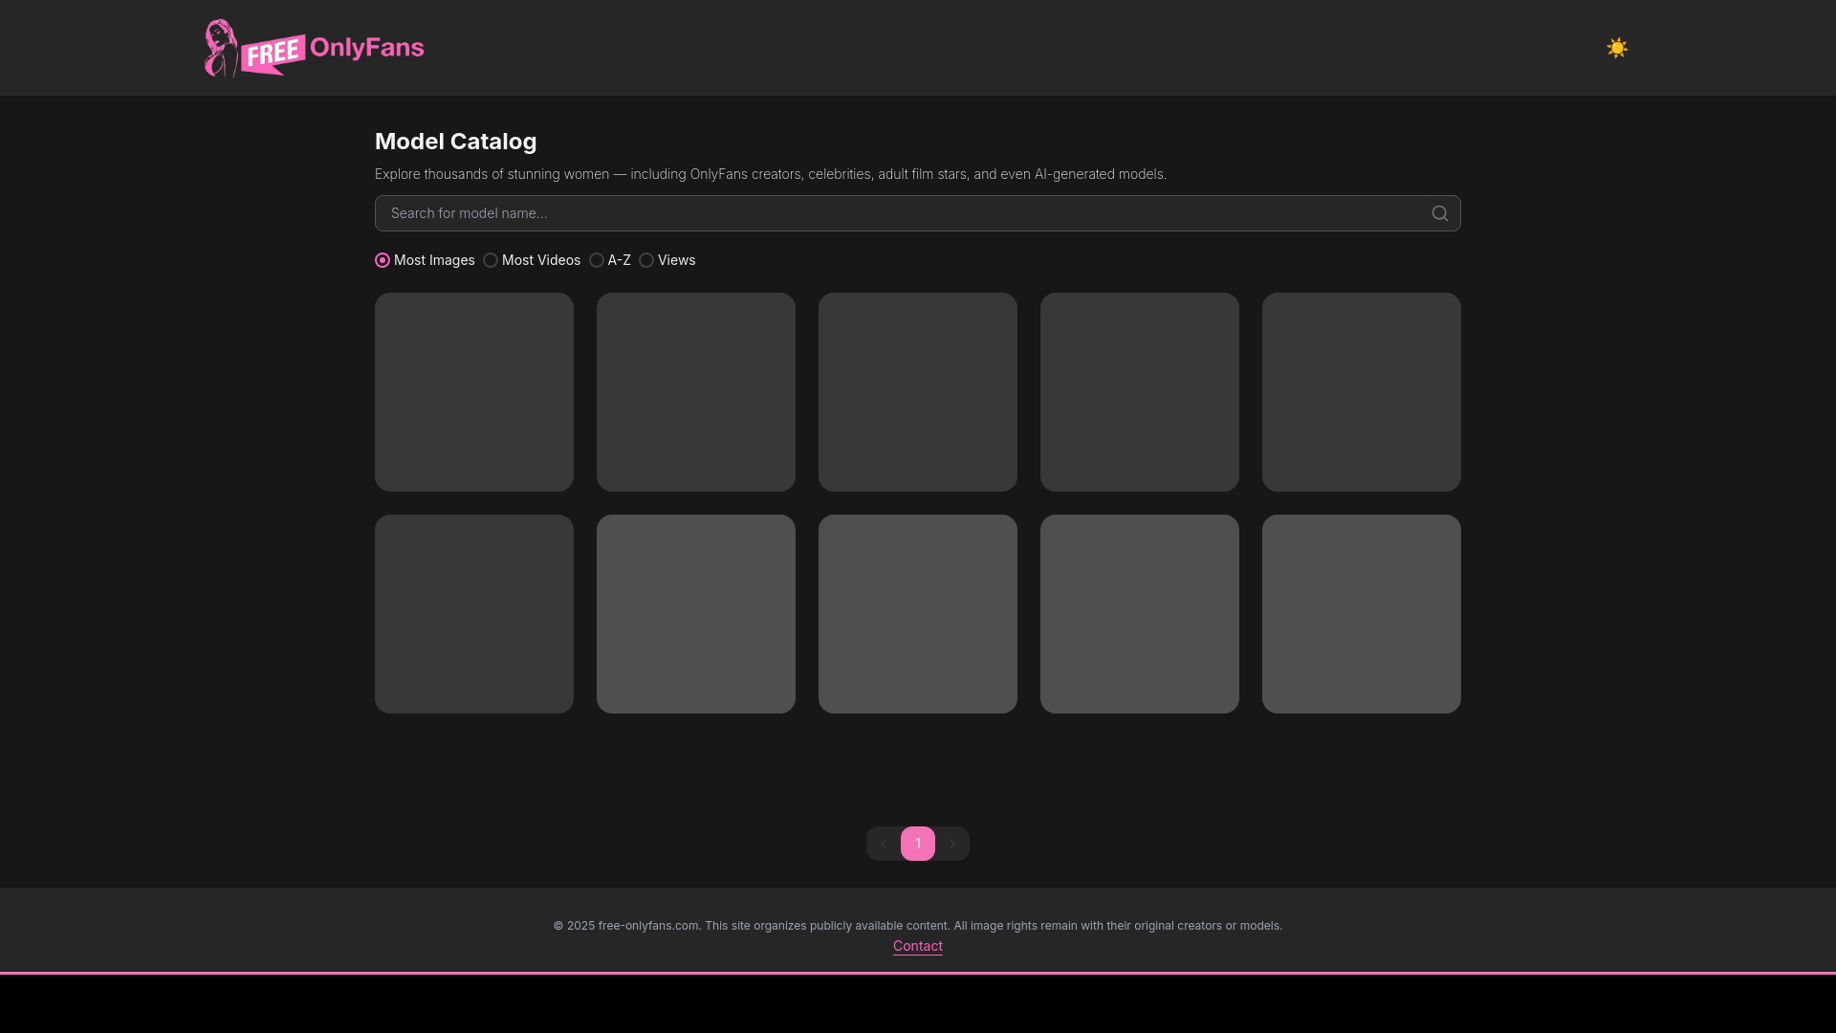Click the Model Catalog heading
This screenshot has height=1033, width=1836.
pos(456,142)
